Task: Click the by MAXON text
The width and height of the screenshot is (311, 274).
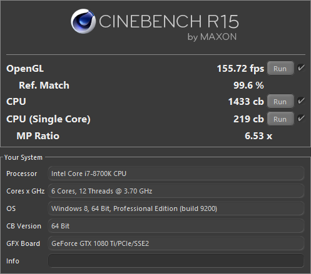Action: pyautogui.click(x=212, y=37)
